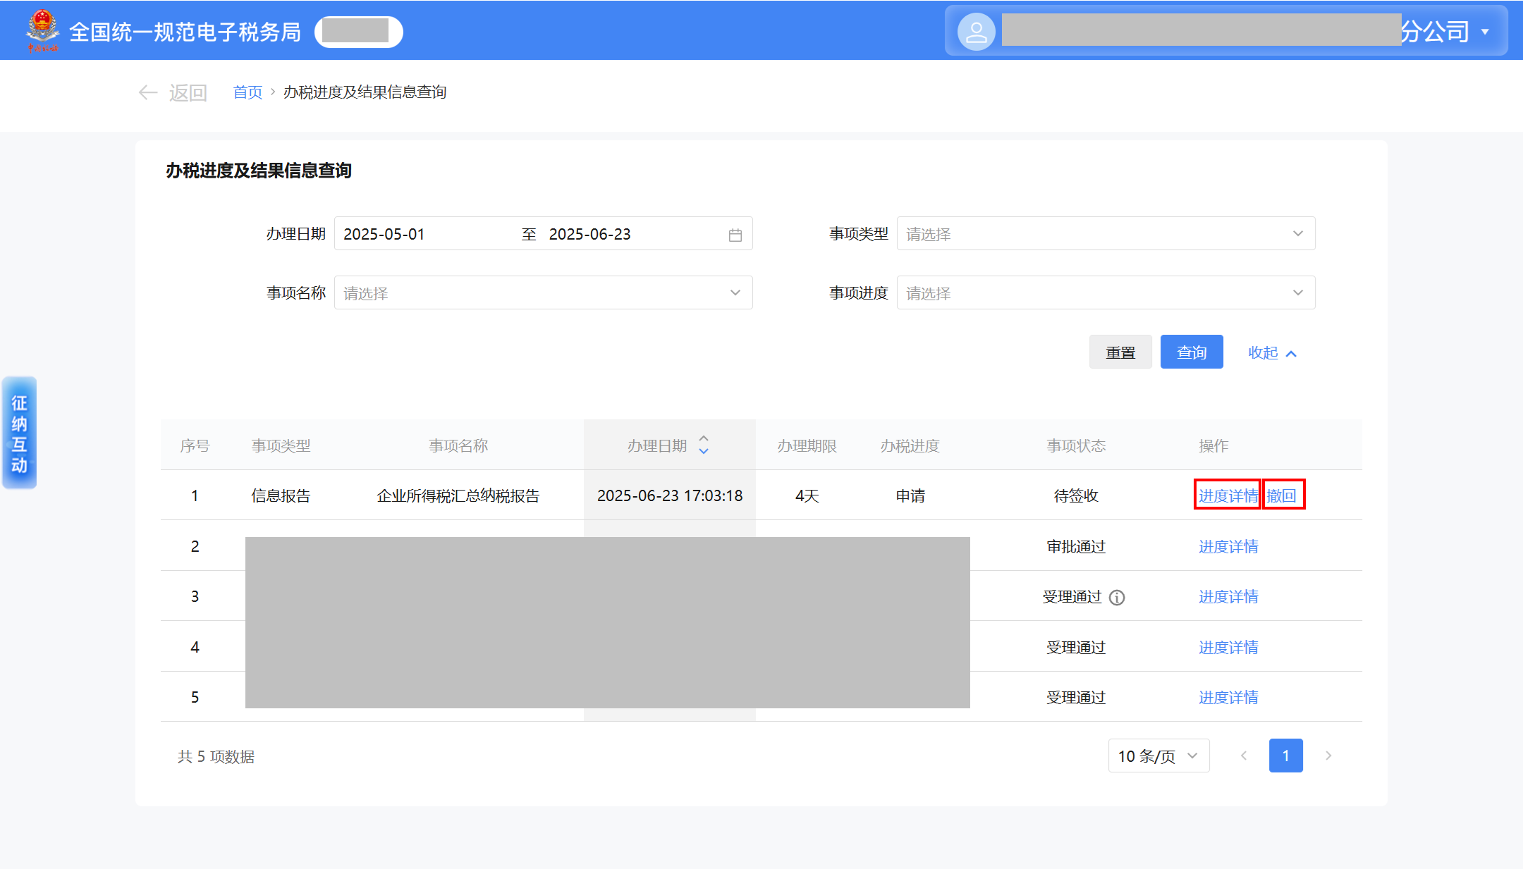The height and width of the screenshot is (869, 1523).
Task: Open the 事项名称 dropdown
Action: (543, 293)
